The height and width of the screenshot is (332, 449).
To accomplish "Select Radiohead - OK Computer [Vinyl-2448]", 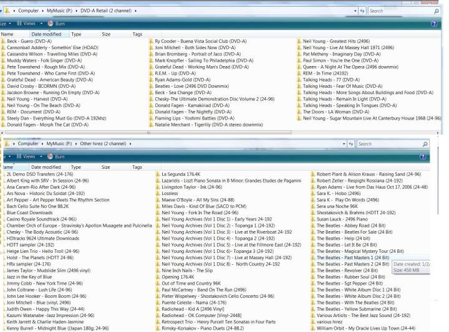I will (x=201, y=315).
